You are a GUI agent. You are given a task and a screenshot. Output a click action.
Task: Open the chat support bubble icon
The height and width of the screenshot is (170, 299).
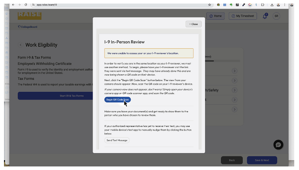278,145
